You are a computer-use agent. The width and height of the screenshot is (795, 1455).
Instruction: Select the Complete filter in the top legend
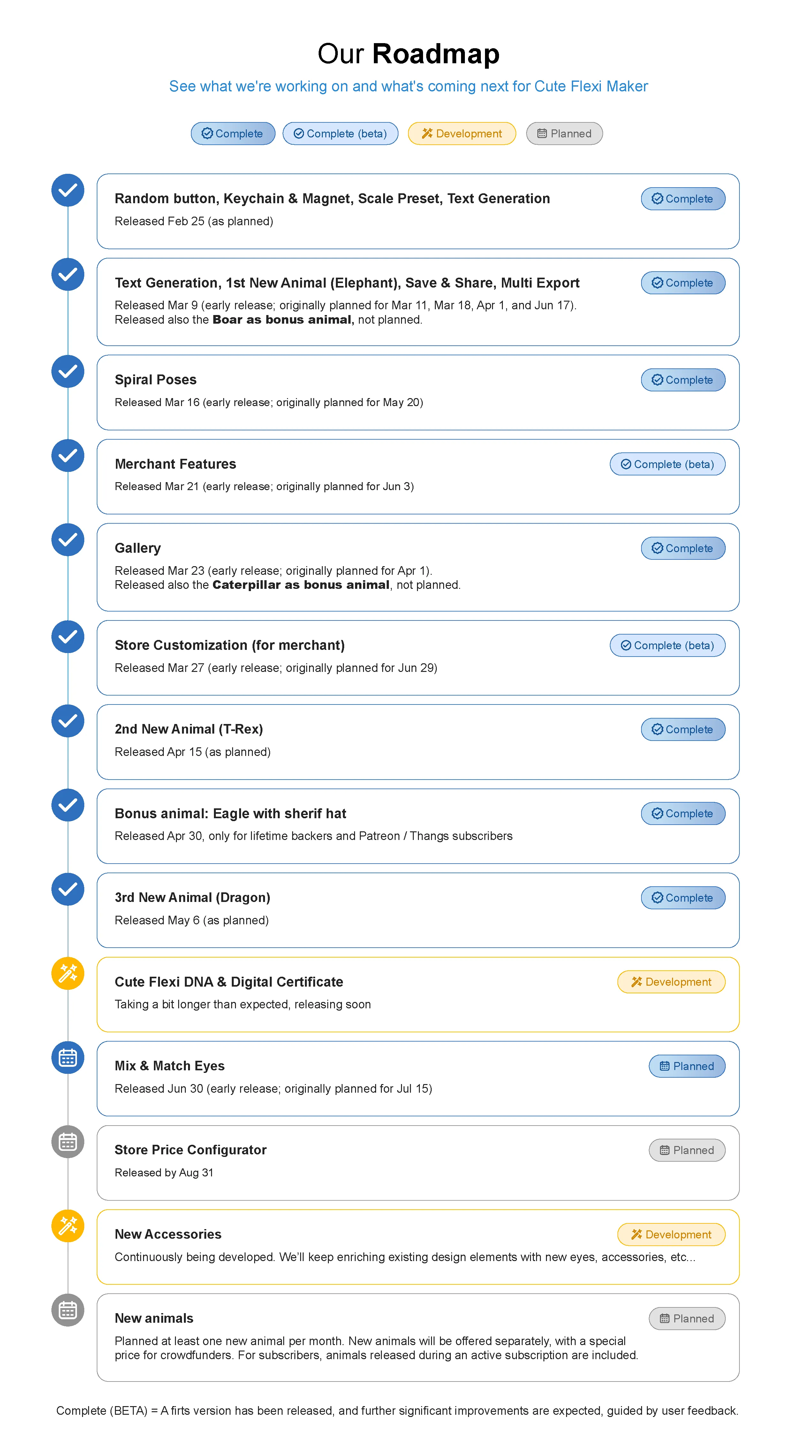(x=233, y=134)
